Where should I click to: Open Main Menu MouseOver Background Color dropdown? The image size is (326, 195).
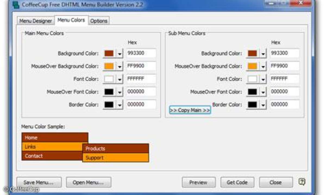tap(120, 66)
